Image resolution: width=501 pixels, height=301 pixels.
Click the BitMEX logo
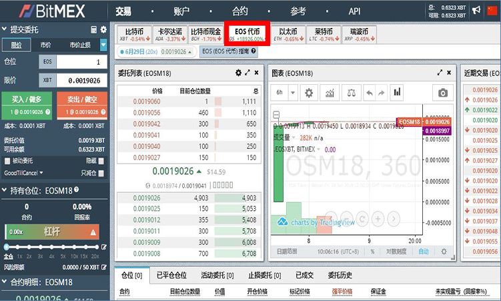[x=52, y=11]
